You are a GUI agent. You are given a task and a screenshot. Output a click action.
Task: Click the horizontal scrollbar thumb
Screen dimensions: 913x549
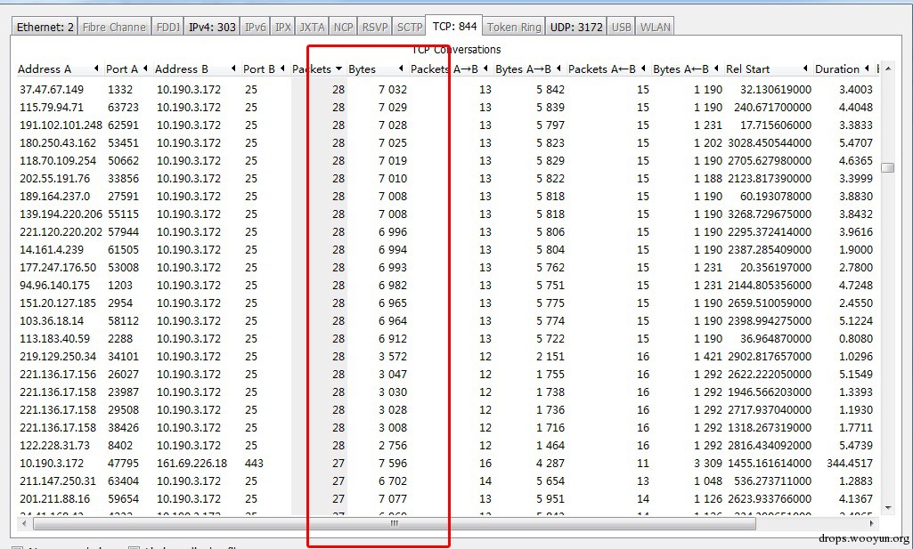(x=395, y=523)
